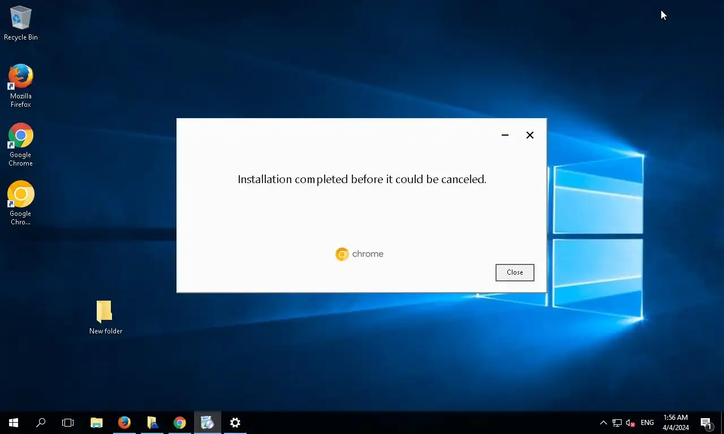Open the clock showing 1:56 AM
The image size is (724, 434).
675,423
